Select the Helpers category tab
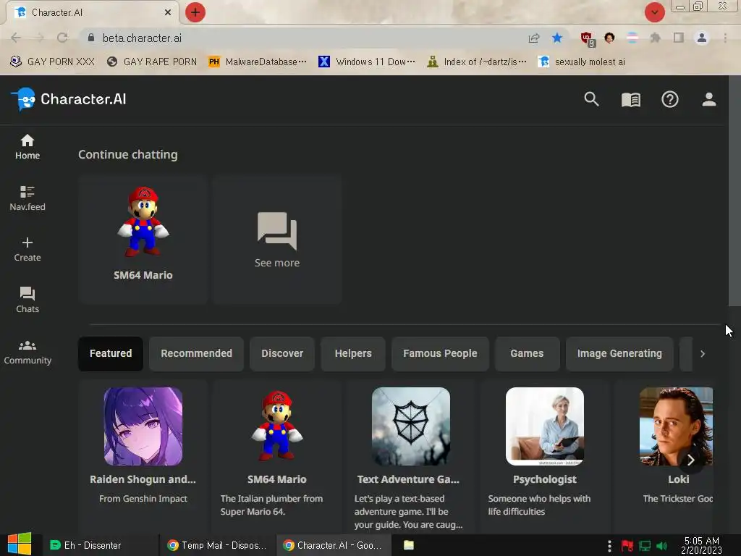This screenshot has height=556, width=741. click(x=353, y=353)
